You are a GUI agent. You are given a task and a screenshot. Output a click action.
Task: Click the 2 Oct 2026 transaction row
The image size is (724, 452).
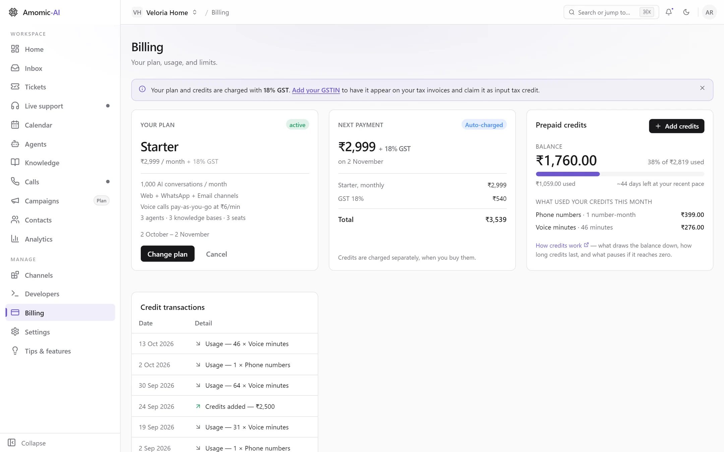(225, 365)
